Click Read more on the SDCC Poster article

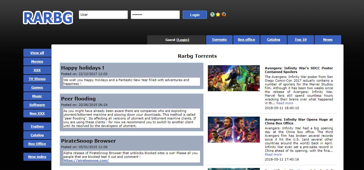285,103
